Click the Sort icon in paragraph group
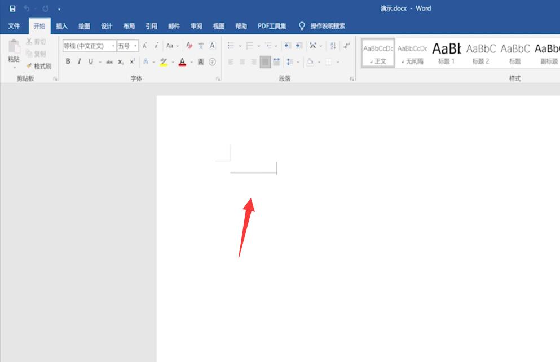The width and height of the screenshot is (560, 362). pyautogui.click(x=333, y=46)
